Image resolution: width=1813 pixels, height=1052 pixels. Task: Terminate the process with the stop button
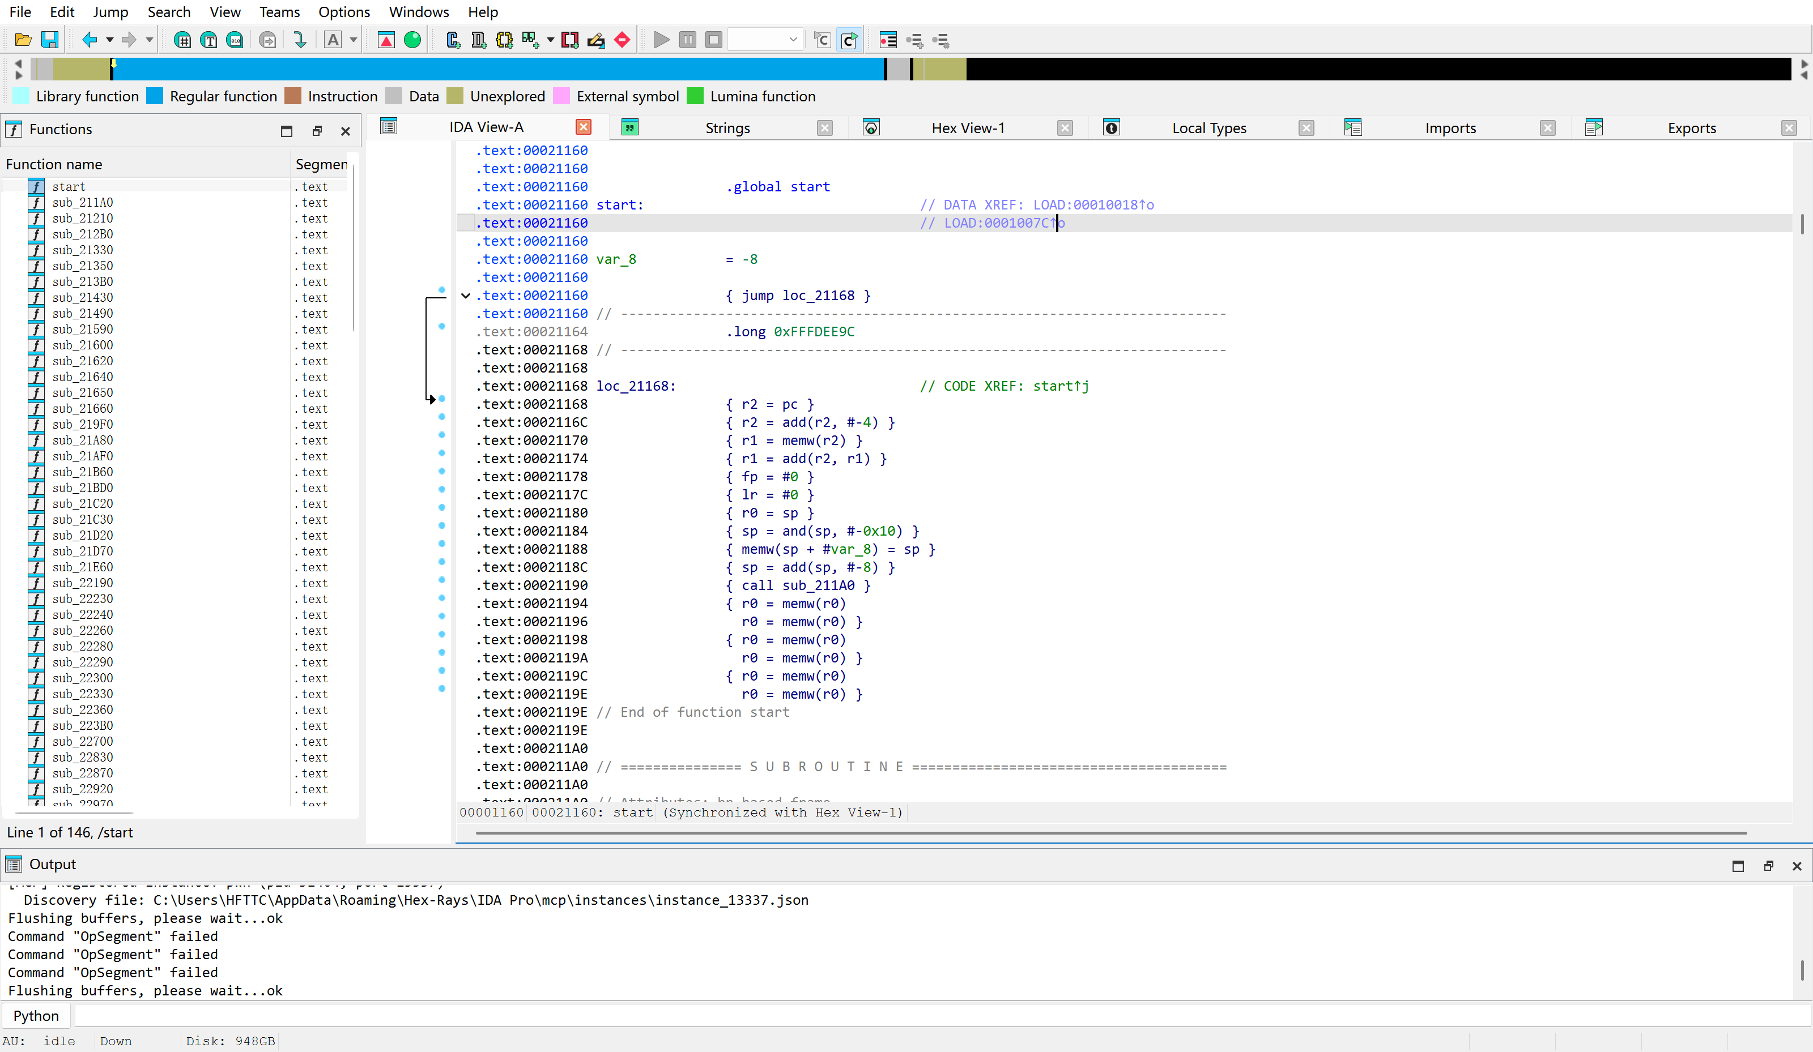[714, 40]
